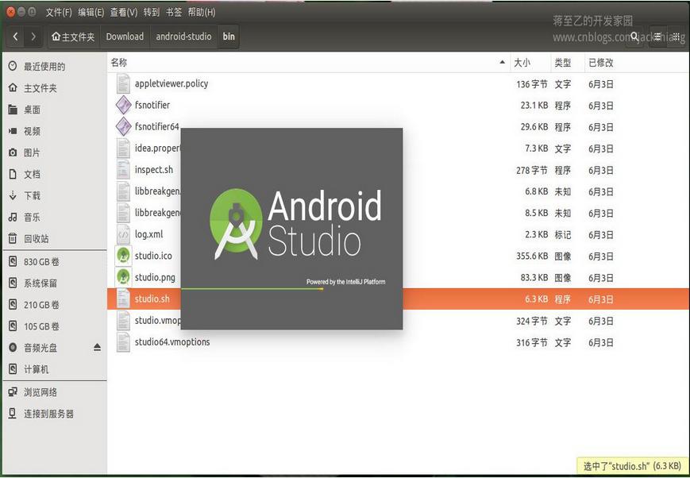
Task: Eject the 音频光盘 disc
Action: pyautogui.click(x=97, y=348)
